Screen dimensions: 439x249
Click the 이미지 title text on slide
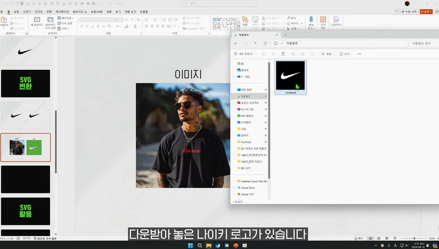188,74
